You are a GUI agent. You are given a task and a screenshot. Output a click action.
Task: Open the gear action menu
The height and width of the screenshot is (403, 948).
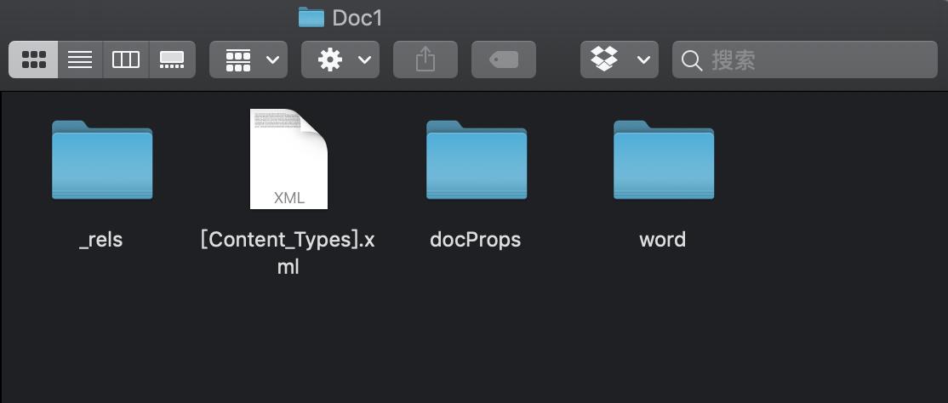point(340,60)
